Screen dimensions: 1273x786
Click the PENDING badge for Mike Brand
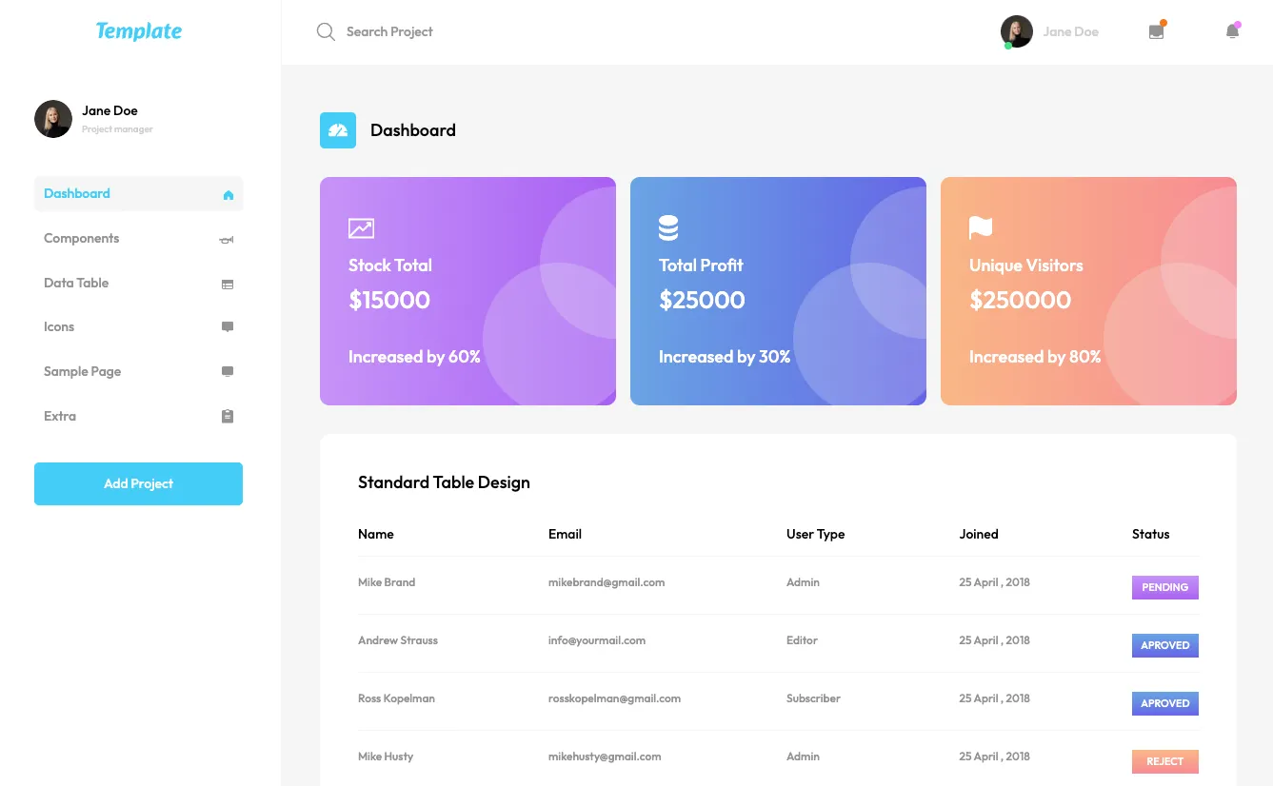[x=1164, y=587]
